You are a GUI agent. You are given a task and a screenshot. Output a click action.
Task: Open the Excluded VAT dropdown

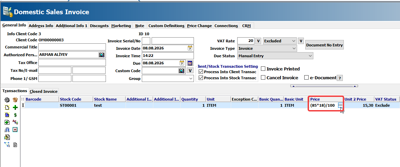[280, 41]
